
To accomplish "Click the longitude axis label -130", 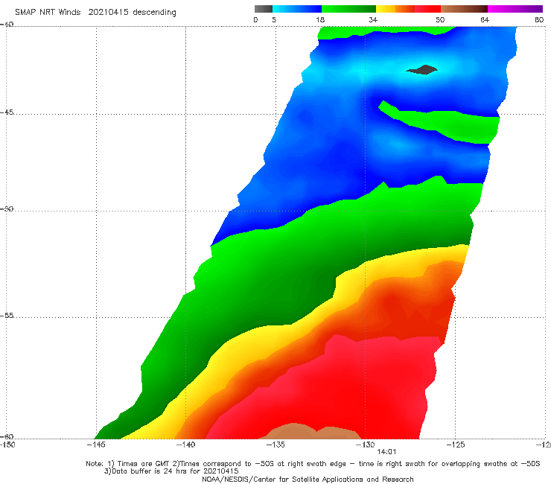I will pyautogui.click(x=365, y=445).
